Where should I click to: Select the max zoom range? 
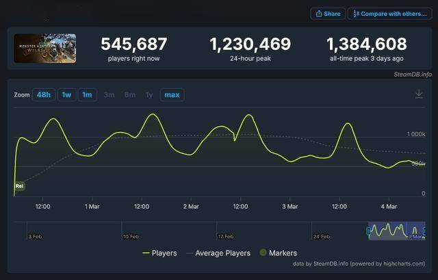coord(172,94)
